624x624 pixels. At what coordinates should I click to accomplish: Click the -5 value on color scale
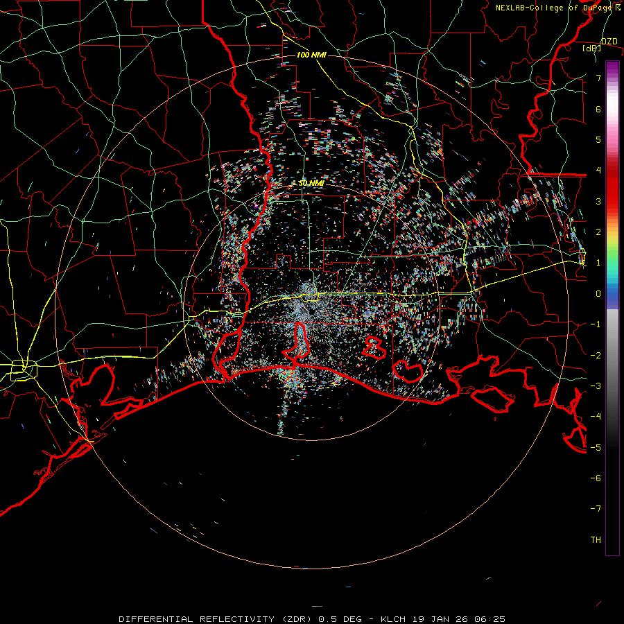pyautogui.click(x=596, y=448)
